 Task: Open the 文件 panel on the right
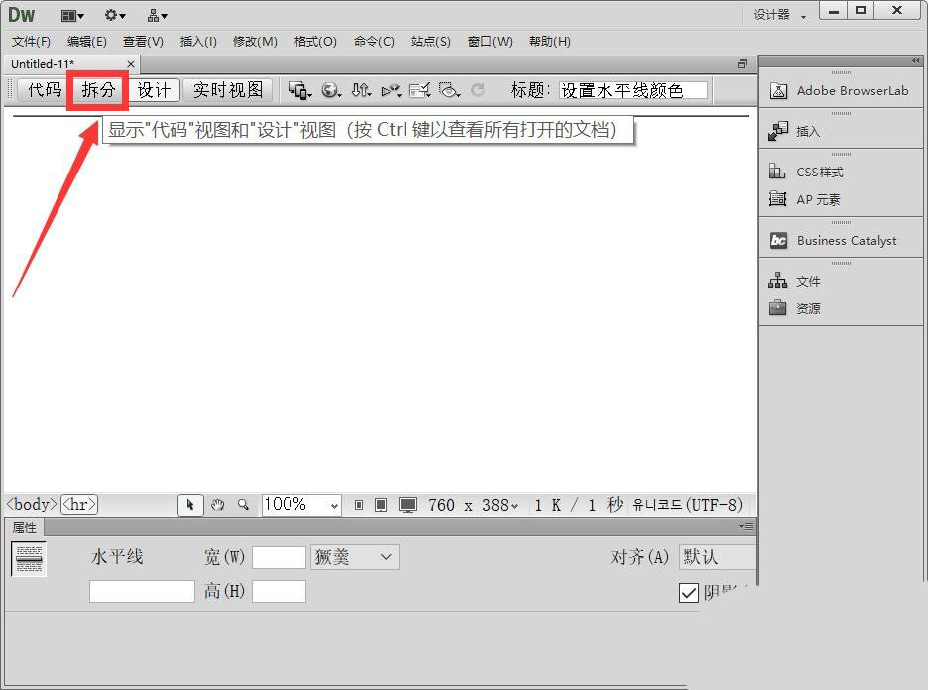[808, 280]
